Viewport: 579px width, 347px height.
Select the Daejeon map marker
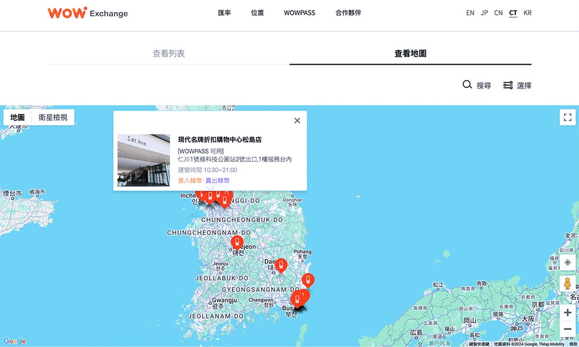(x=237, y=242)
